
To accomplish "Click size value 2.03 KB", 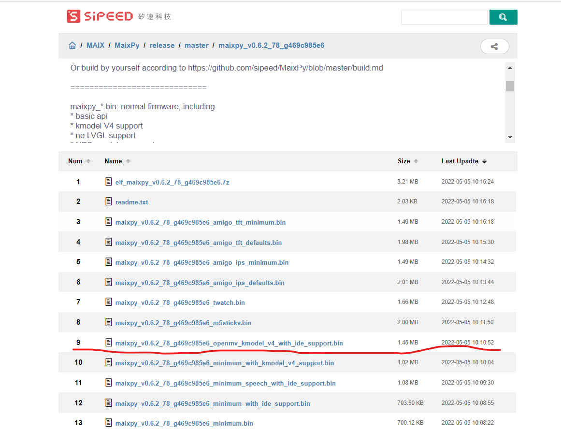I will click(x=407, y=201).
